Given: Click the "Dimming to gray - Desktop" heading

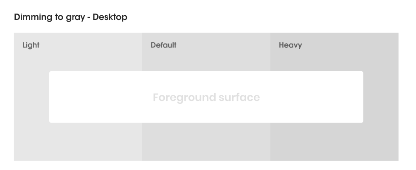Looking at the screenshot, I should click(70, 17).
